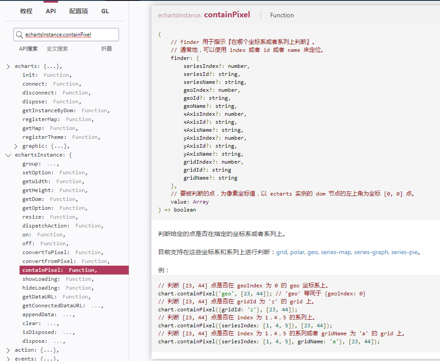Open the dispatchAction entry
Image resolution: width=440 pixels, height=361 pixels.
tap(63, 226)
